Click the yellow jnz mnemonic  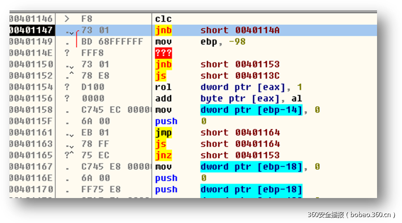coord(163,155)
